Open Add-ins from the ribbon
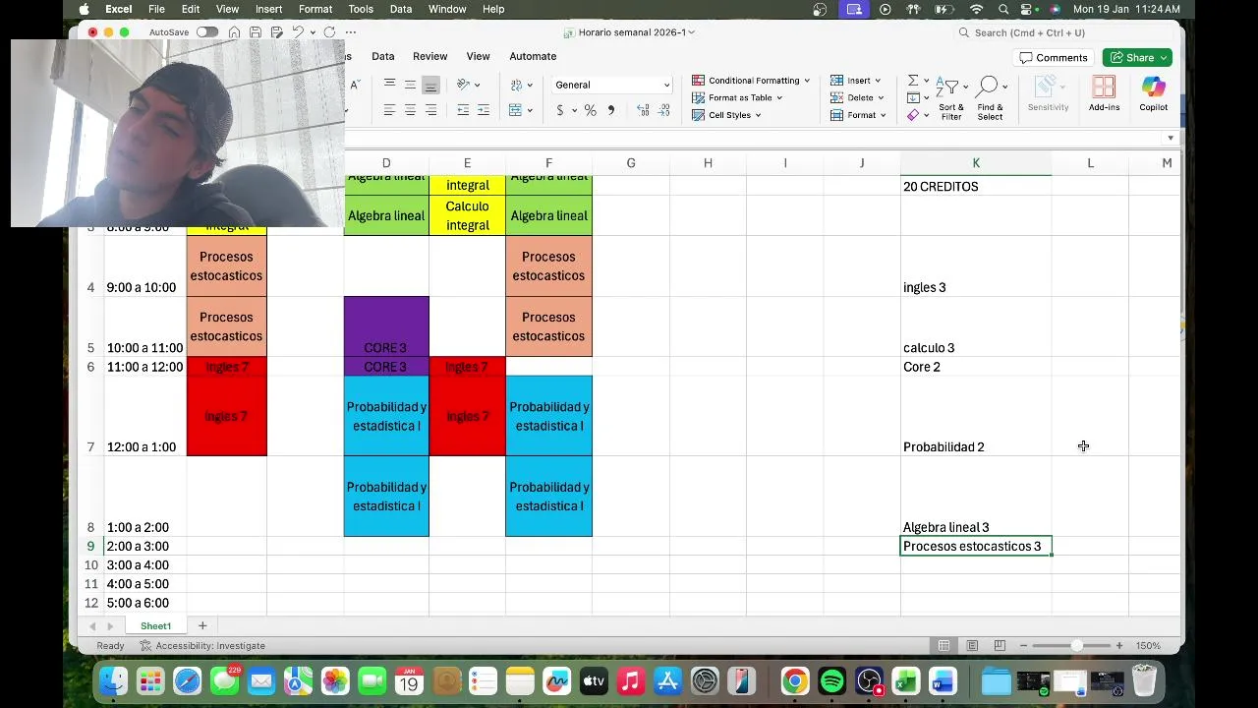 (1104, 93)
